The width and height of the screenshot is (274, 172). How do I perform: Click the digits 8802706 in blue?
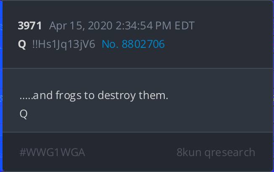[143, 44]
